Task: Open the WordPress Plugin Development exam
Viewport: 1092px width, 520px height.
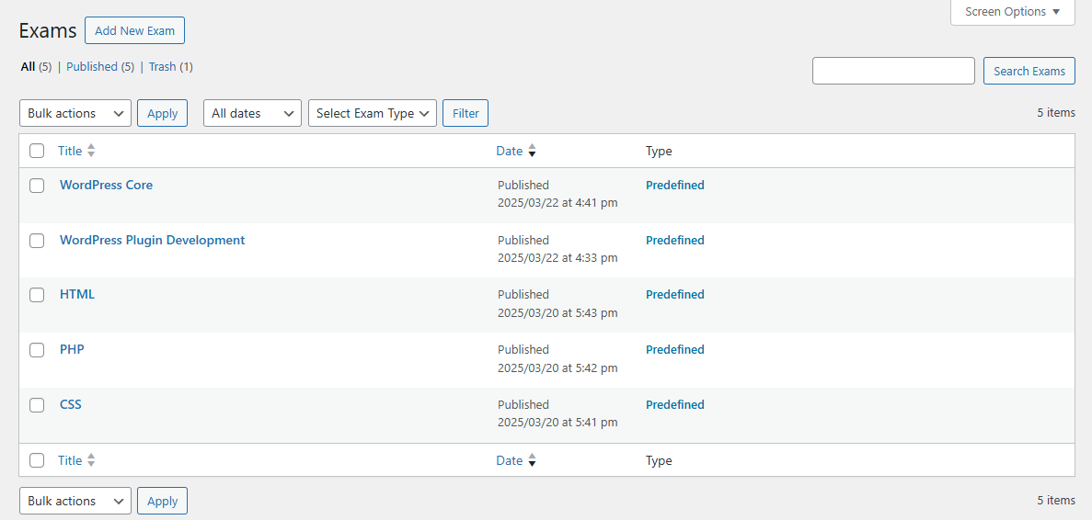Action: (152, 240)
